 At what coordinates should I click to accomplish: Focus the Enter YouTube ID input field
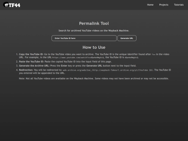pyautogui.click(x=84, y=38)
